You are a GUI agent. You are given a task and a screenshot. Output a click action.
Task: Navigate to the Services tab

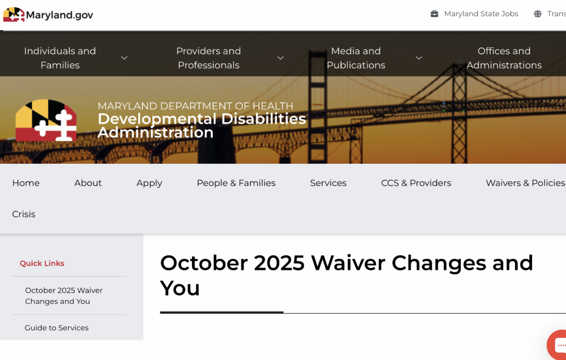(328, 183)
